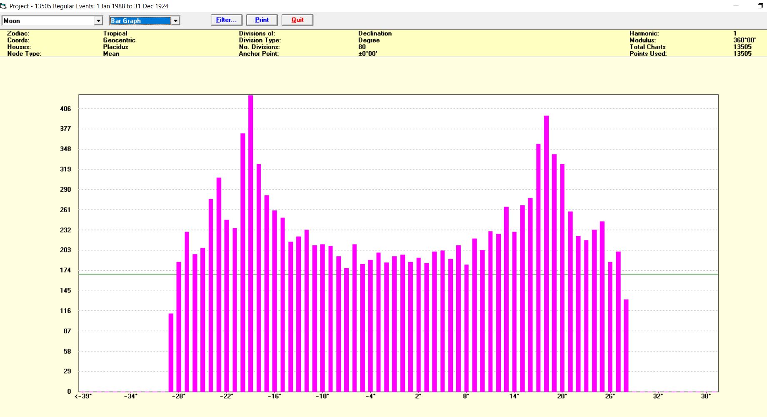
Task: Open the Bar Graph type dropdown arrow
Action: click(x=176, y=21)
